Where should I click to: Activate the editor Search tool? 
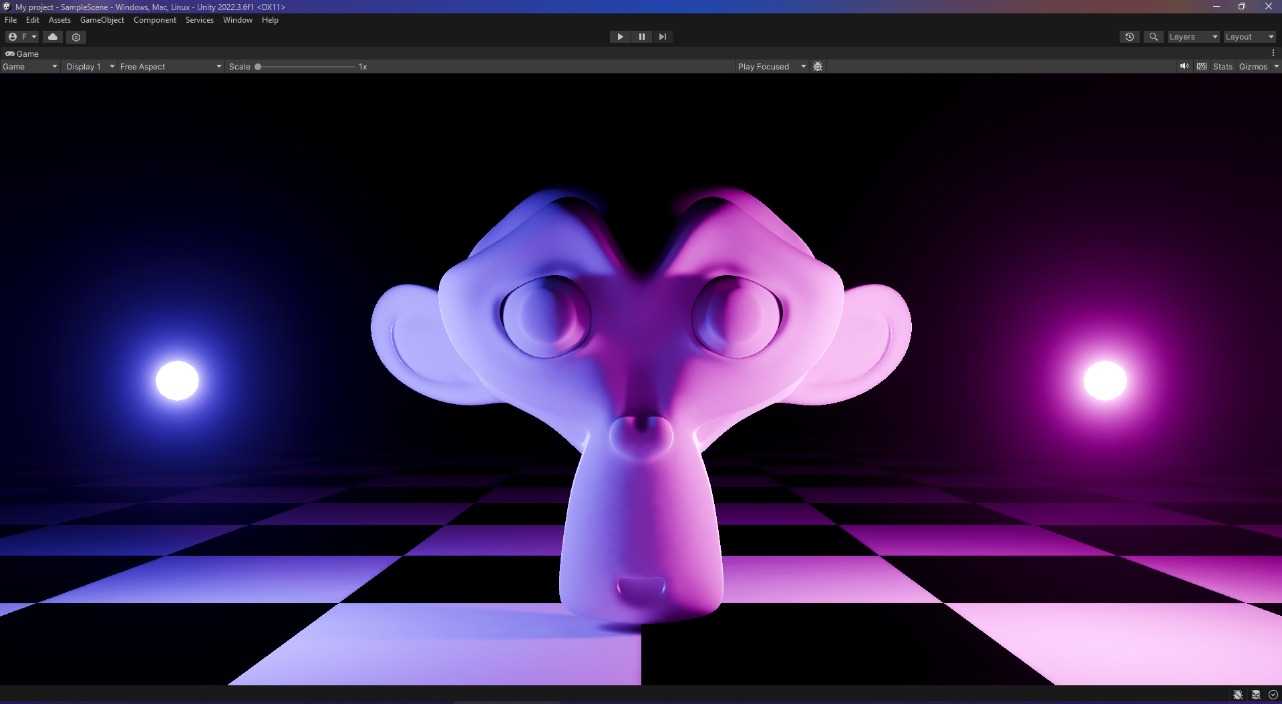pyautogui.click(x=1153, y=37)
